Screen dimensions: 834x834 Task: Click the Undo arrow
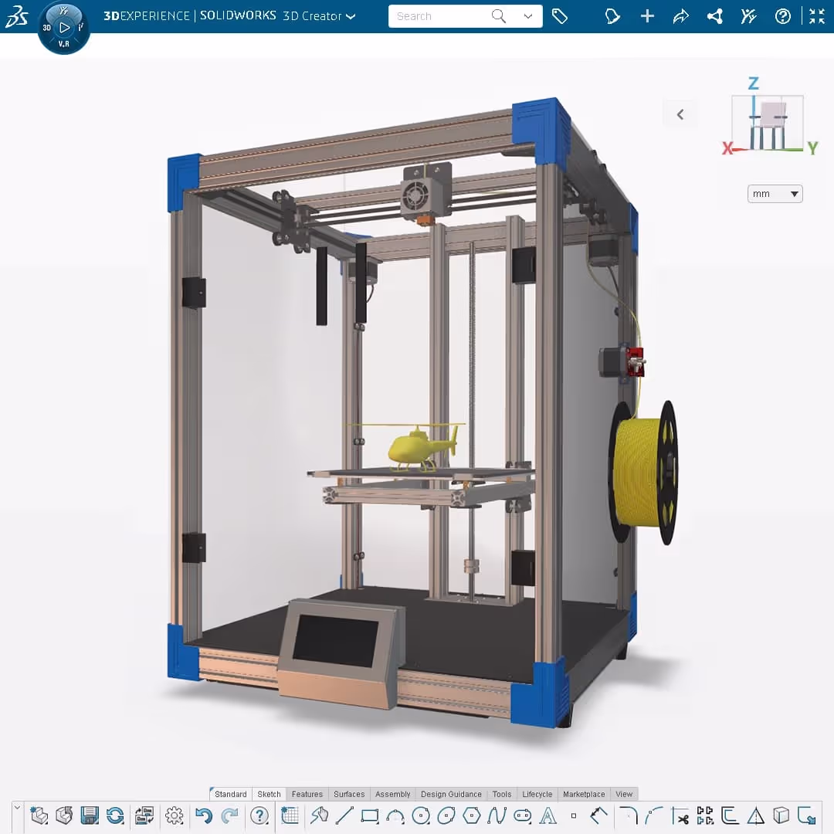pyautogui.click(x=204, y=815)
